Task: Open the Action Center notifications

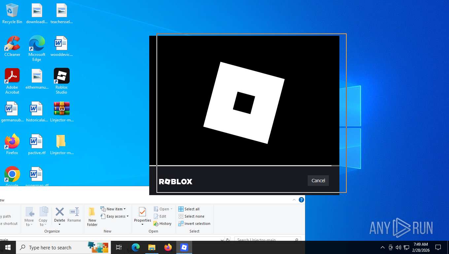Action: tap(438, 247)
